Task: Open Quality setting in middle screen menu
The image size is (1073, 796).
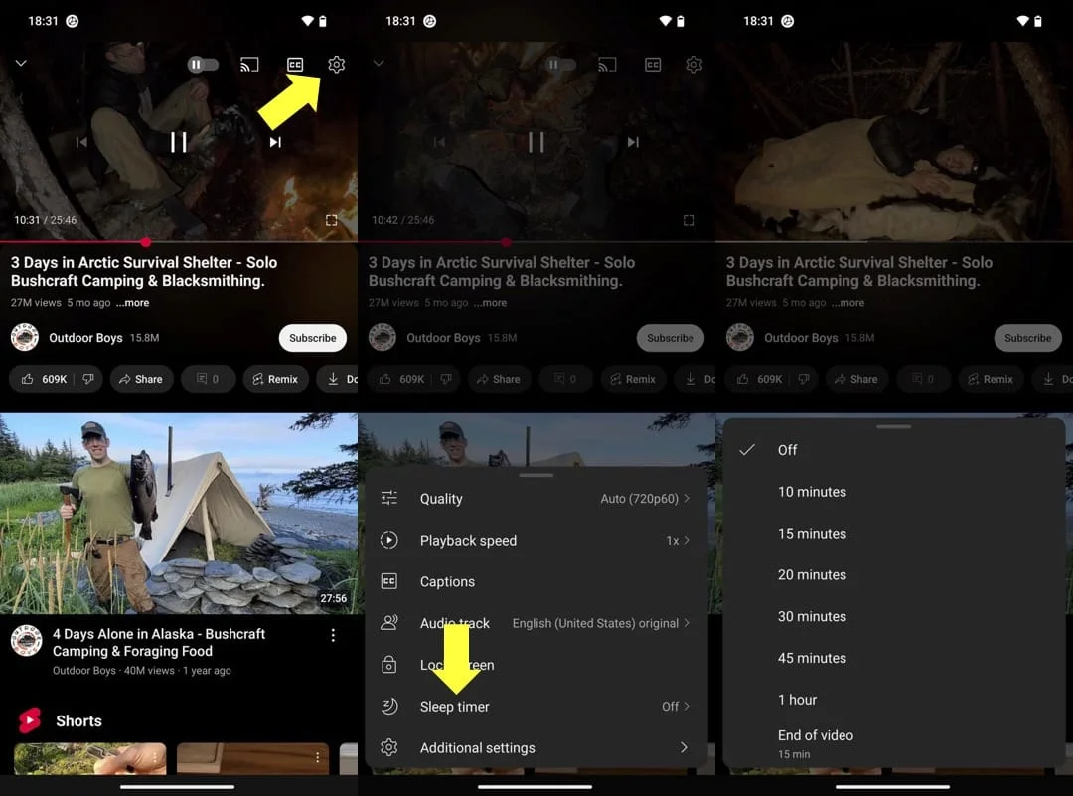Action: pyautogui.click(x=536, y=498)
